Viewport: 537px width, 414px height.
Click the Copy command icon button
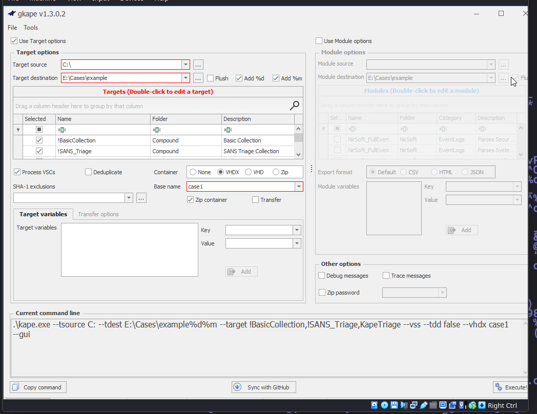[15, 387]
